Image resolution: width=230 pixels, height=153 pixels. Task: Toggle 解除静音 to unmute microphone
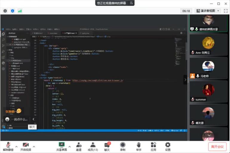tap(8, 146)
